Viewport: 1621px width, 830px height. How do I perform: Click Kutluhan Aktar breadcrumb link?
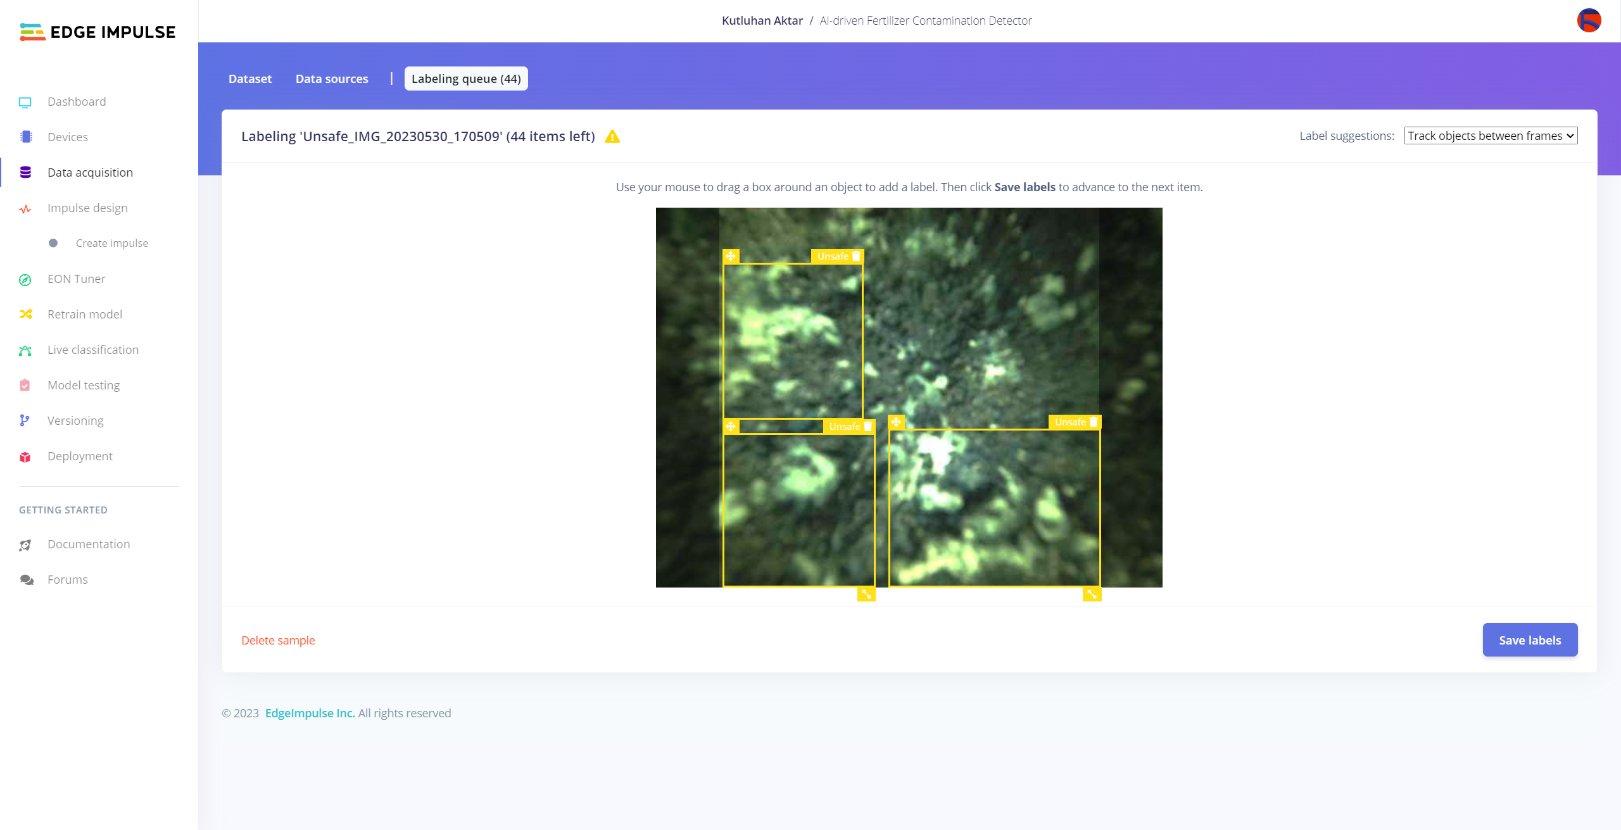click(x=762, y=21)
